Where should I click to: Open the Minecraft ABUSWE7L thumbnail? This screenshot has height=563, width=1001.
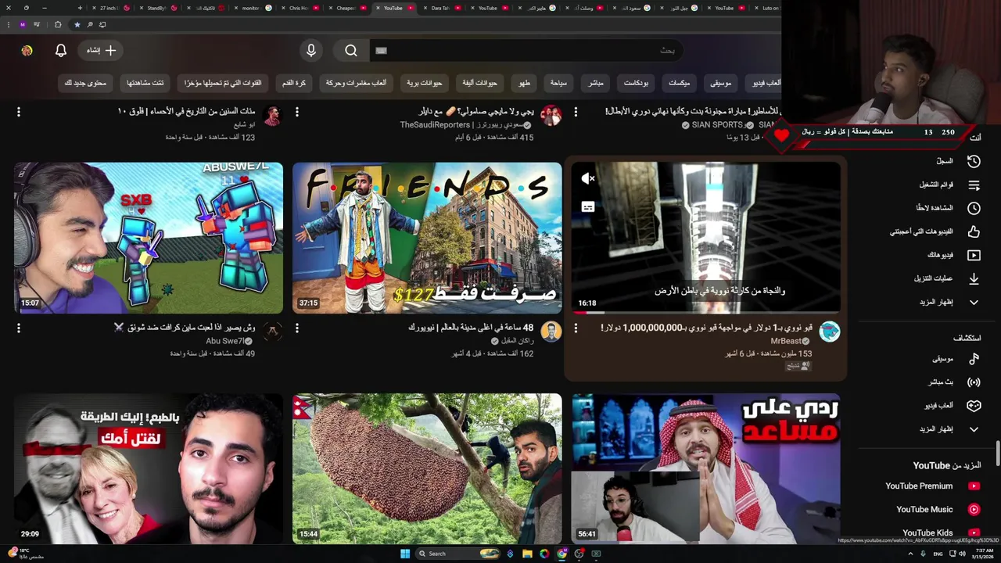[x=149, y=238]
